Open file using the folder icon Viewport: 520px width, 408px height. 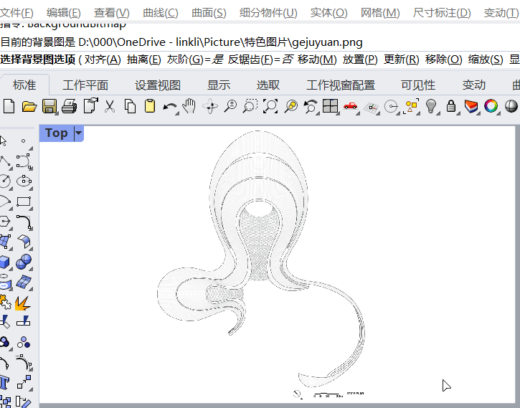(x=29, y=107)
